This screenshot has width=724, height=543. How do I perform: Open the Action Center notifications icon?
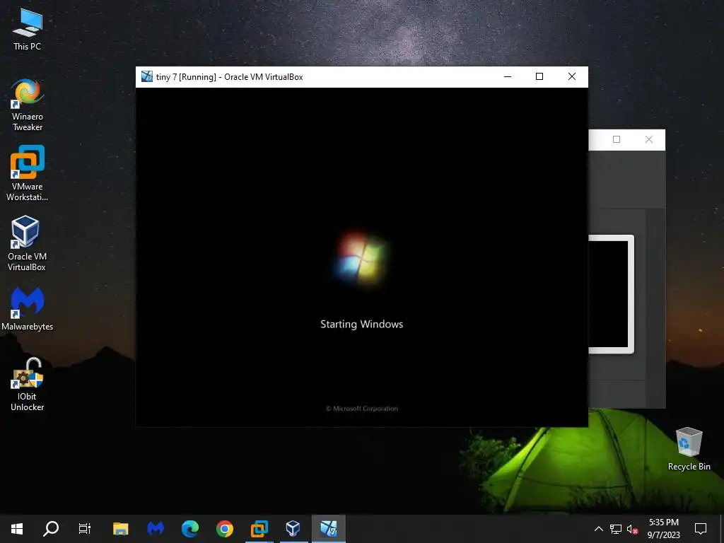(x=701, y=529)
